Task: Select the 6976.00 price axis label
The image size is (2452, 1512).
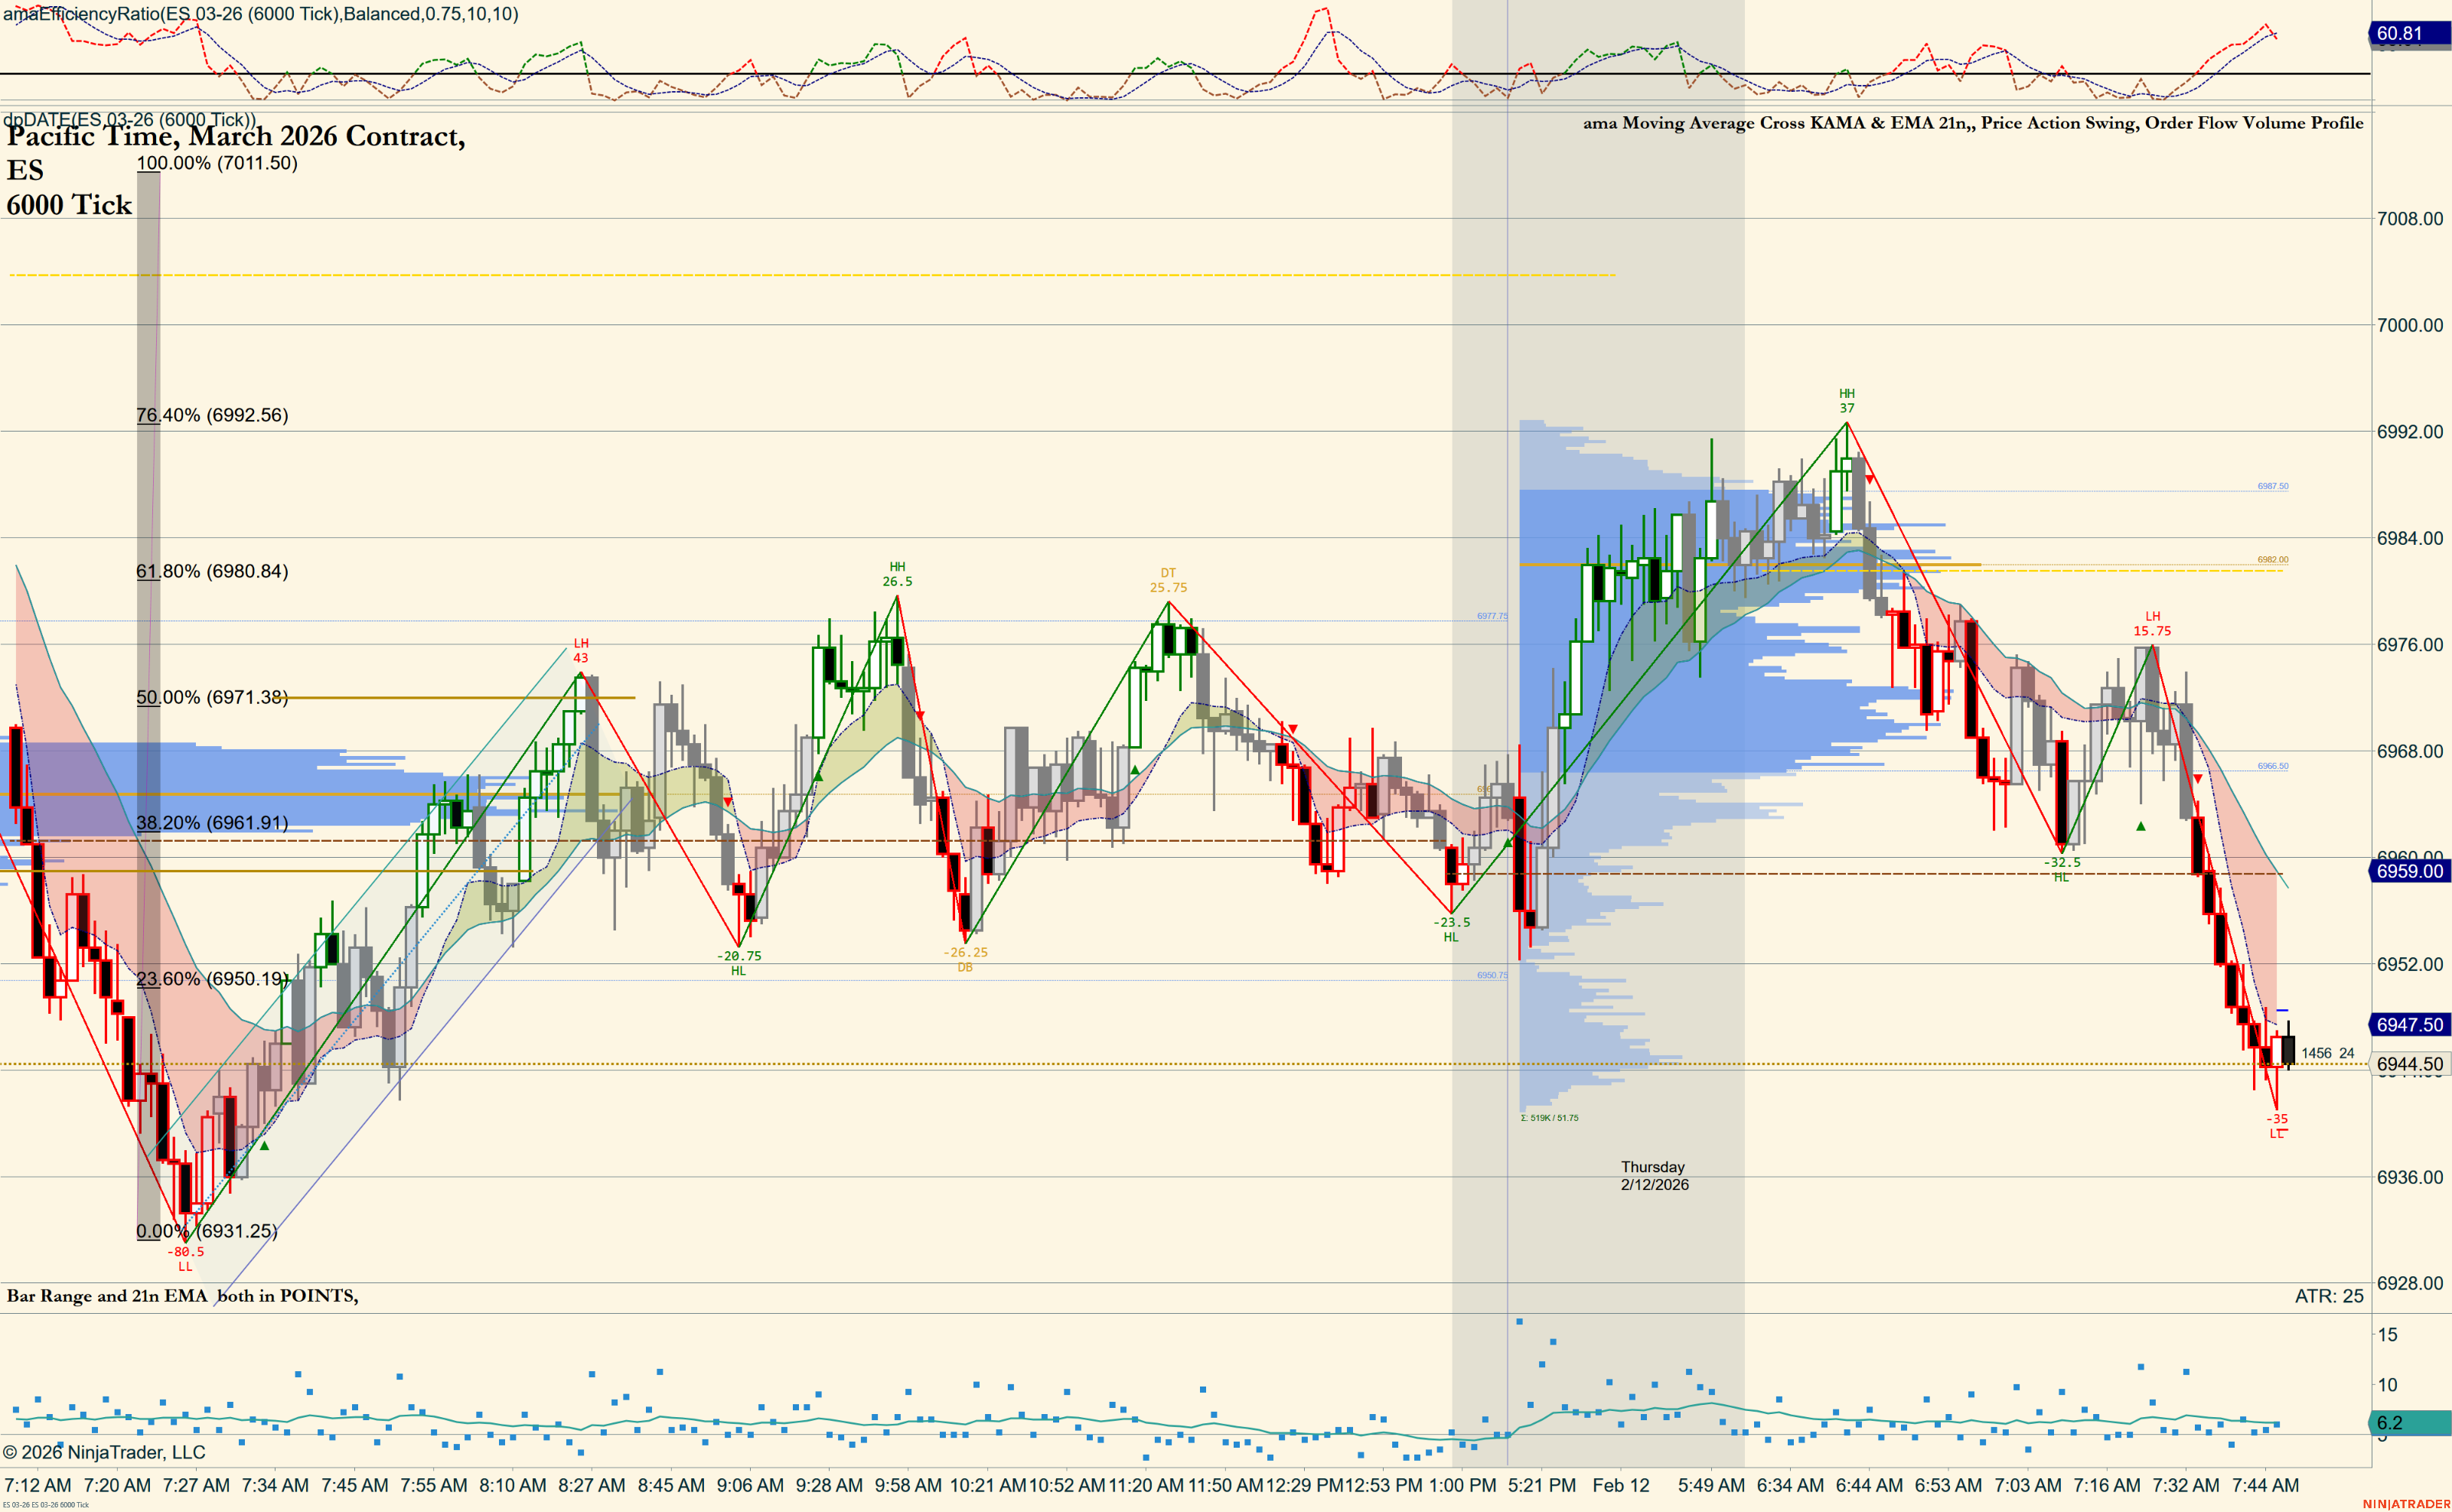Action: tap(2409, 645)
